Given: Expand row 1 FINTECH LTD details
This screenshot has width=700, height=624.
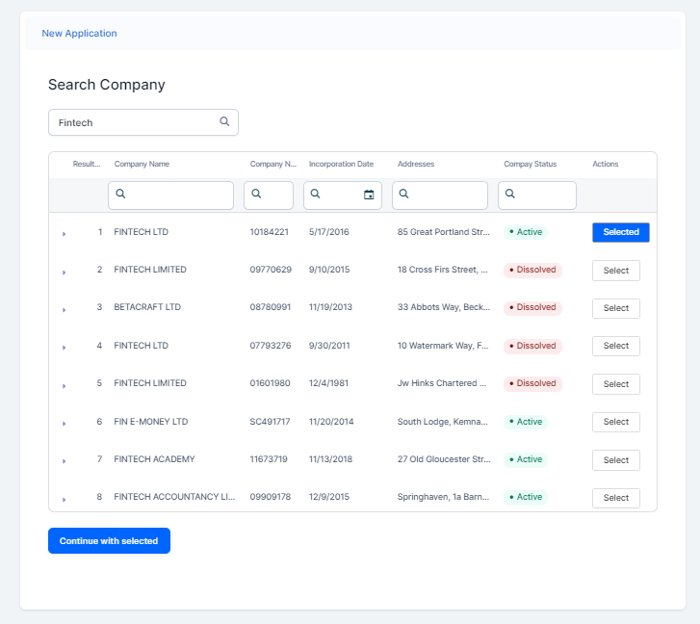Looking at the screenshot, I should pos(65,234).
